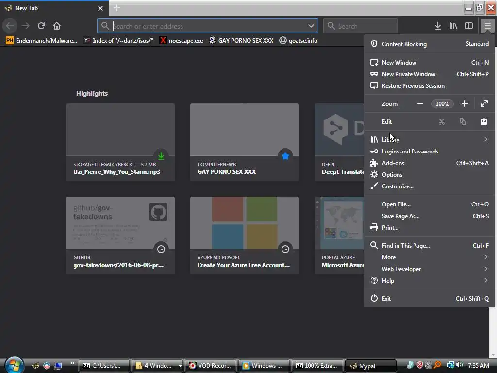Switch to VOD Recorder taskbar item
This screenshot has height=373, width=497.
click(x=211, y=366)
